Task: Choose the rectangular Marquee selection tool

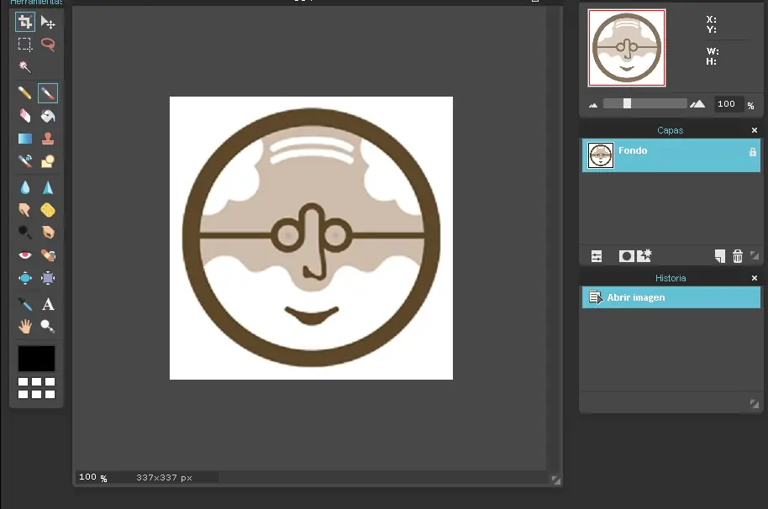Action: coord(25,45)
